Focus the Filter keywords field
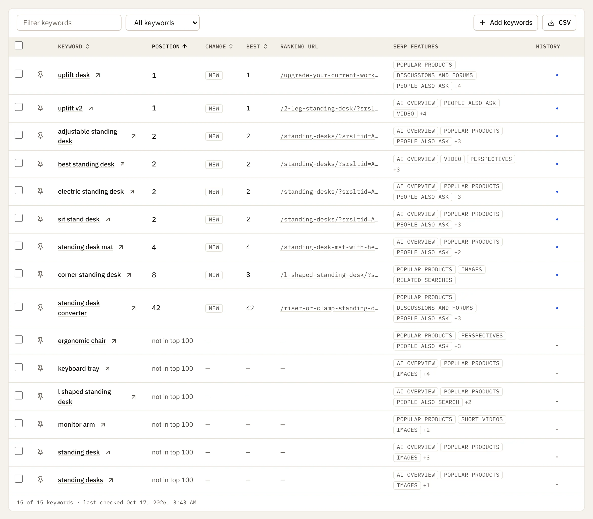The image size is (593, 519). pyautogui.click(x=69, y=23)
